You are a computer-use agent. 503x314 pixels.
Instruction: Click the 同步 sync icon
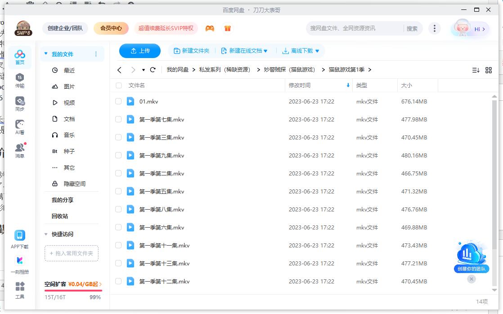click(19, 104)
